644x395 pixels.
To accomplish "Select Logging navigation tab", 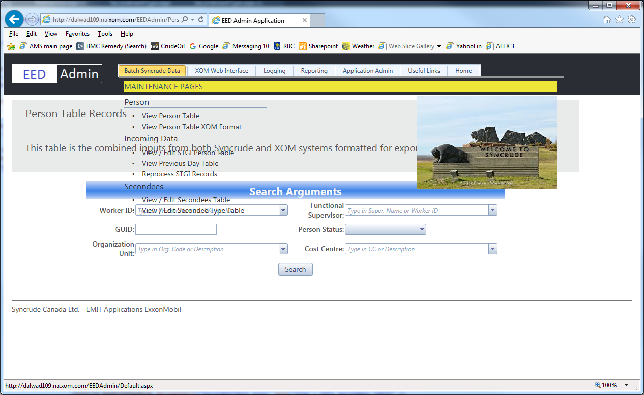I will point(274,71).
